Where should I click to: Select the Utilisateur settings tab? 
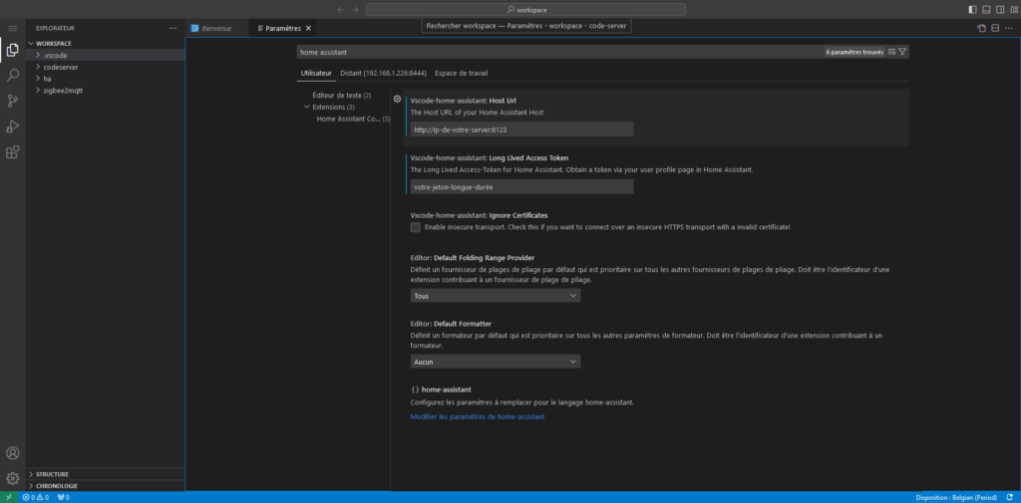pos(316,74)
